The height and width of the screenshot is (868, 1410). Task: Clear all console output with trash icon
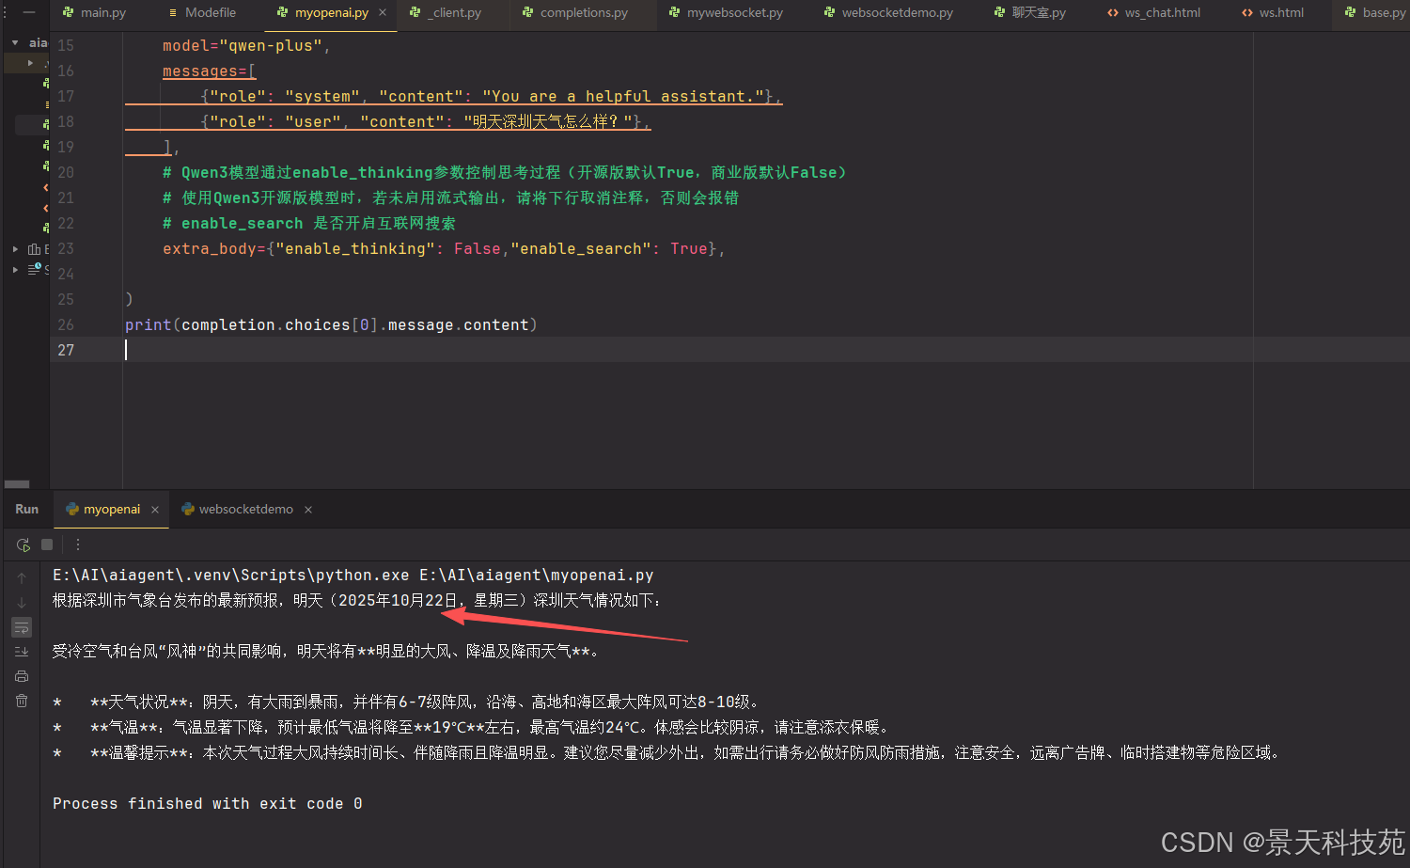(x=22, y=701)
